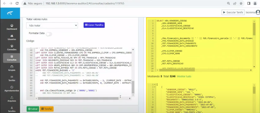Open the Agendamentos sidebar item

[x=12, y=89]
